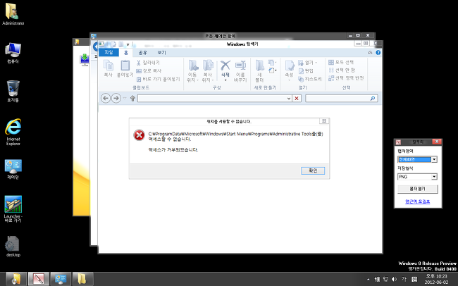Expand the address bar history dropdown
This screenshot has width=458, height=286.
289,99
